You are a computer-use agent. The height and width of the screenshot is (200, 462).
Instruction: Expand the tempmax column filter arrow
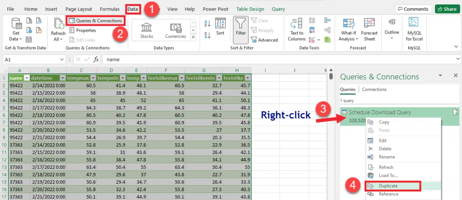92,78
